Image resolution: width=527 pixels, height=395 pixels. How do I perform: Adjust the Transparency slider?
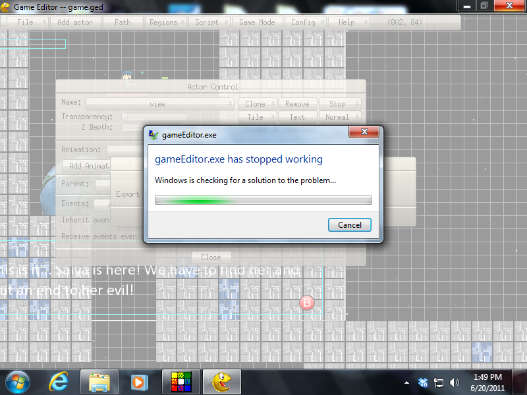coord(154,117)
